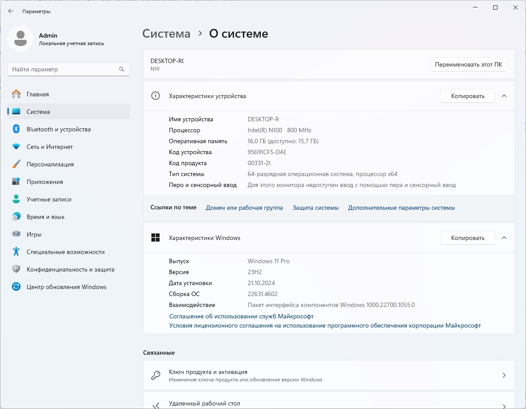Click the Центр обновления Windows icon
Image resolution: width=526 pixels, height=409 pixels.
pyautogui.click(x=16, y=287)
